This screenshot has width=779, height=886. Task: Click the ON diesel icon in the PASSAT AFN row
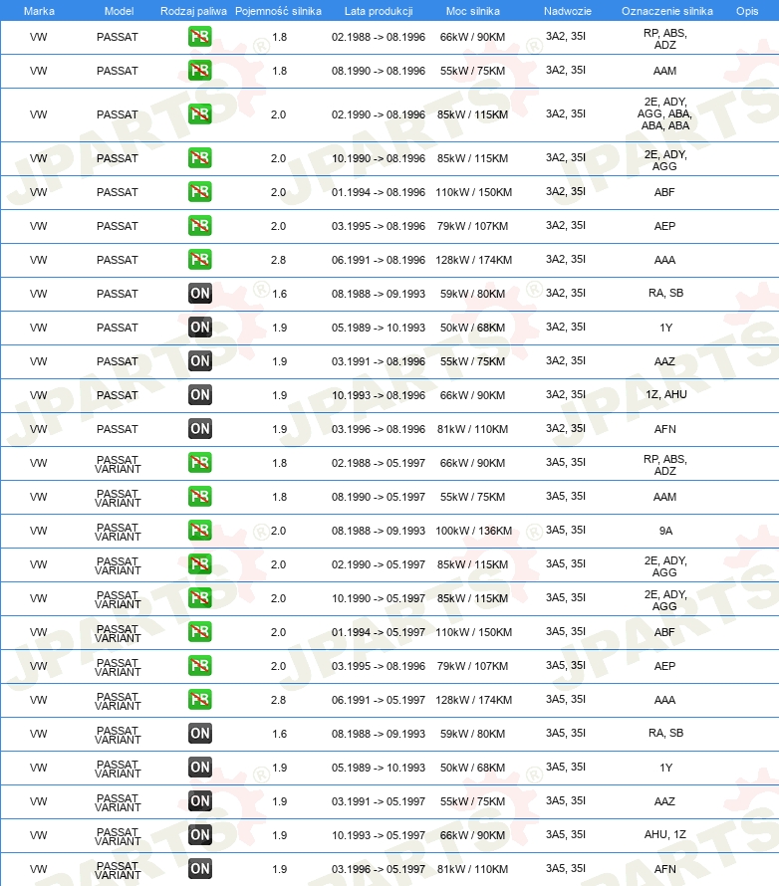point(200,429)
